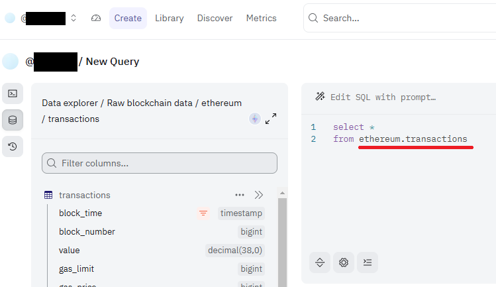
Task: Click the New Query title
Action: tap(113, 62)
